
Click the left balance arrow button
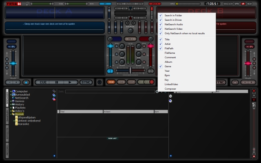click(127, 23)
